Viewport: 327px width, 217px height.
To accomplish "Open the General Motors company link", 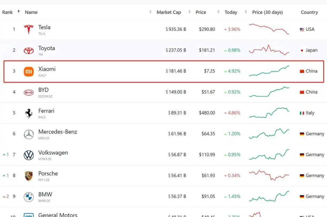I will [58, 215].
